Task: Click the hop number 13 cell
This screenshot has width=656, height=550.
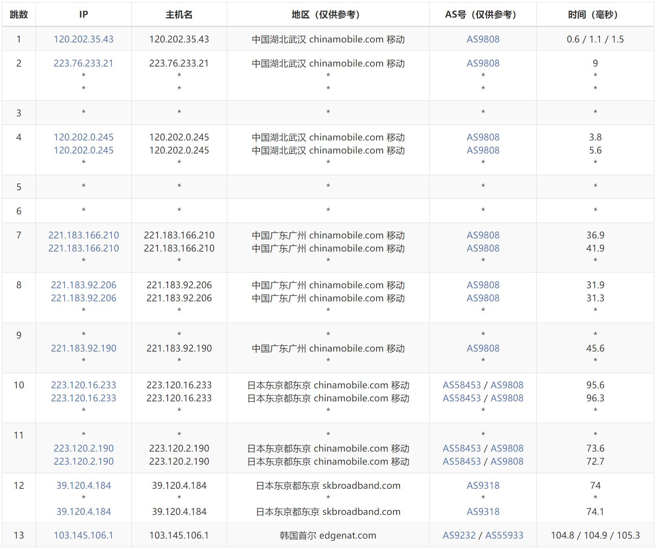Action: pyautogui.click(x=19, y=535)
